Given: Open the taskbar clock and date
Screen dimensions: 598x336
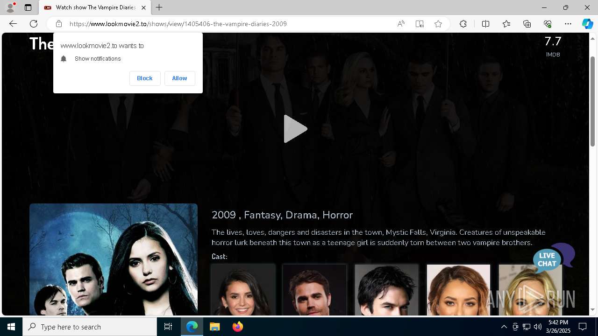Looking at the screenshot, I should click(x=558, y=327).
